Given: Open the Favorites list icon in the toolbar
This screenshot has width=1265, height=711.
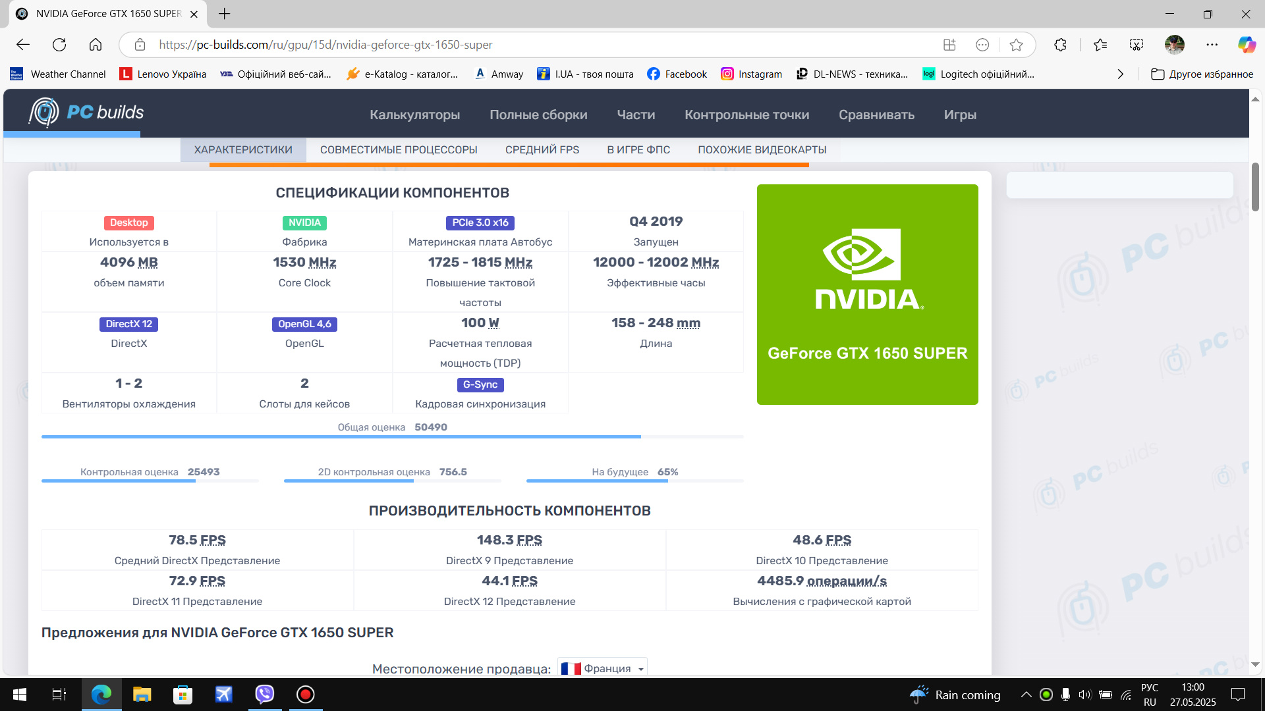Looking at the screenshot, I should (1100, 45).
